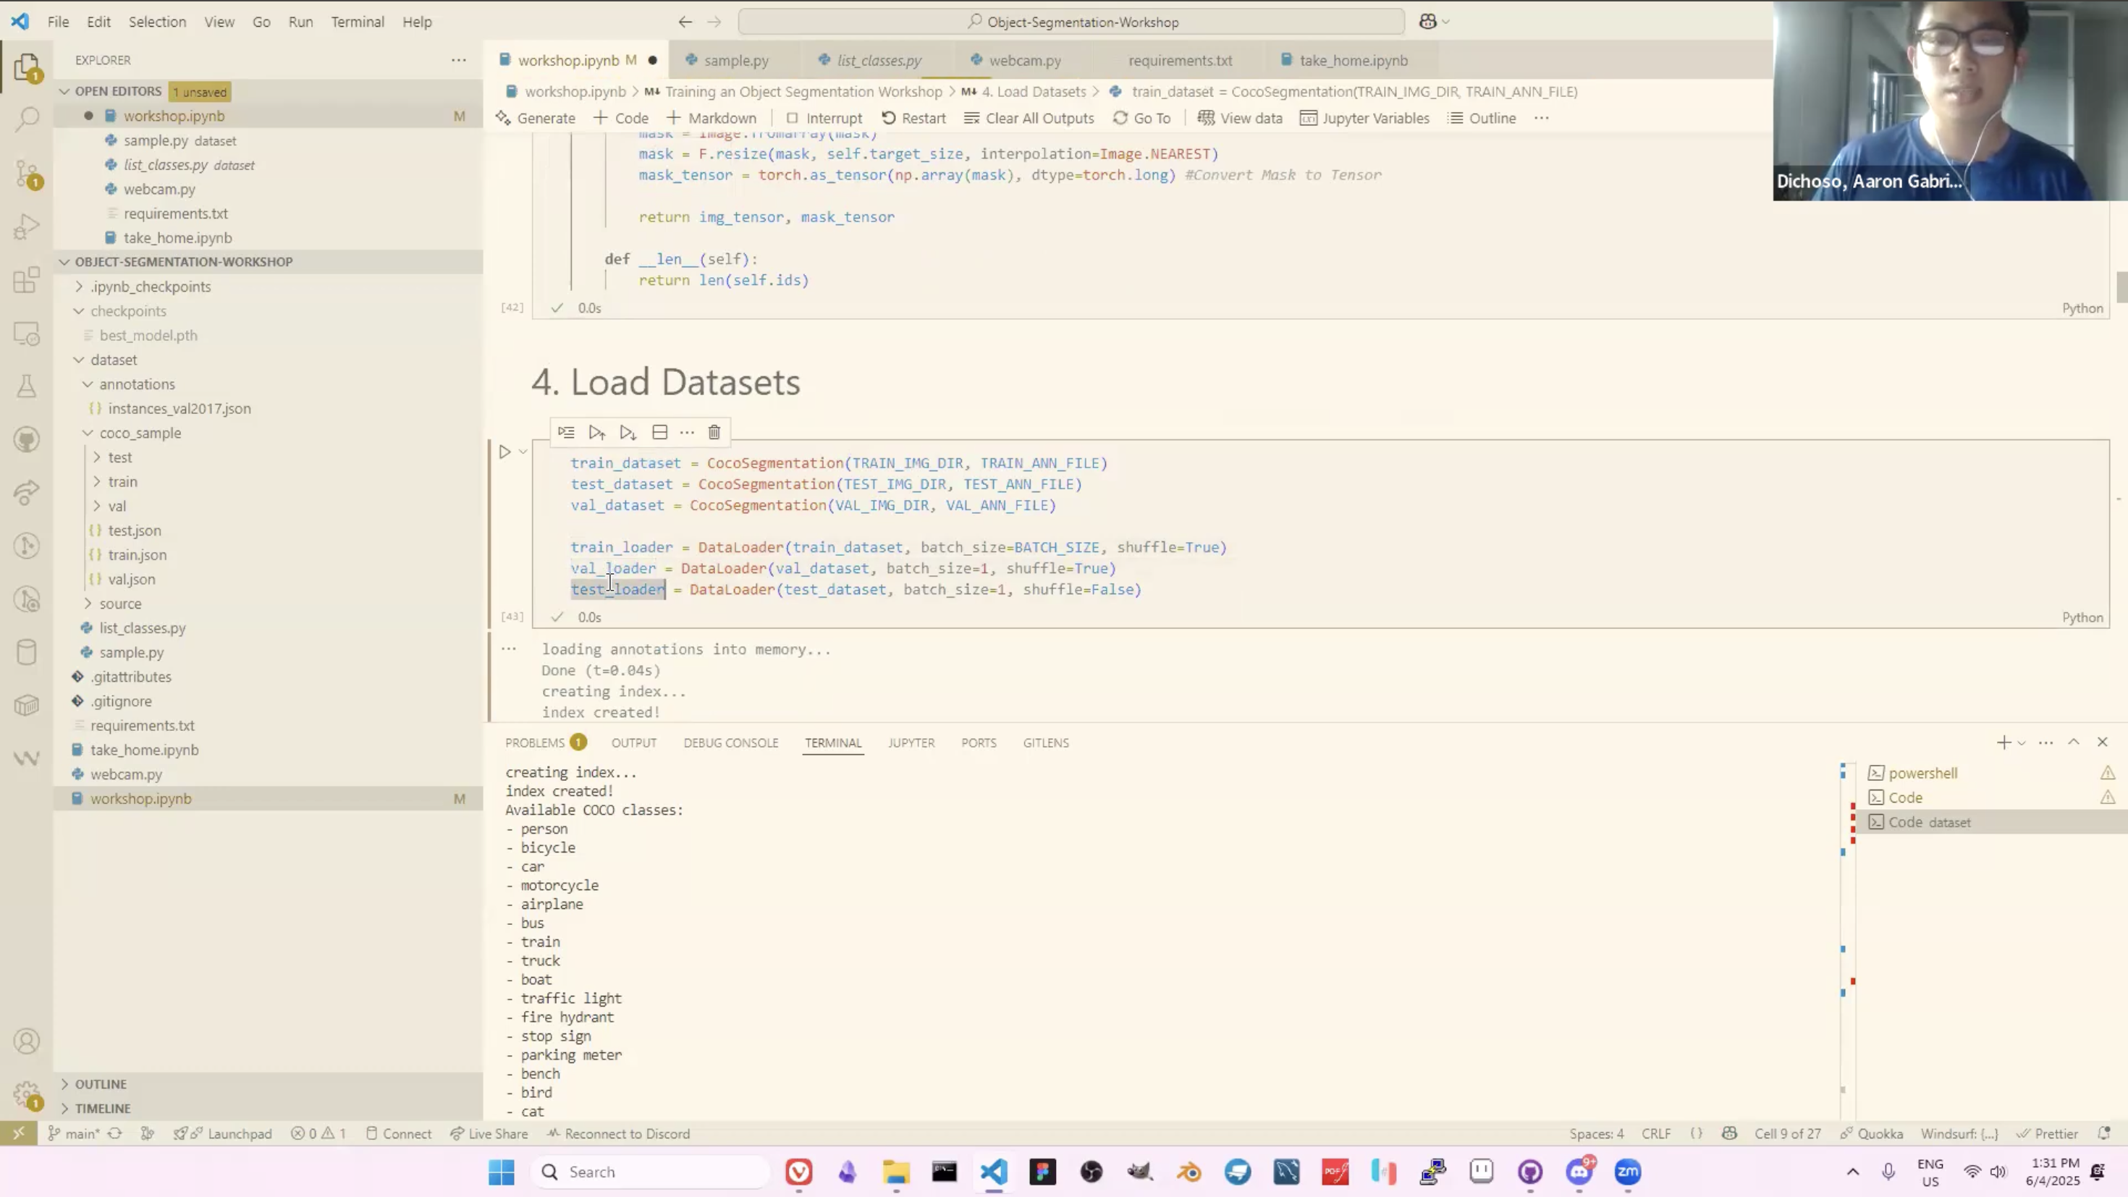This screenshot has width=2128, height=1197.
Task: Add a new terminal with plus icon
Action: coord(2004,743)
